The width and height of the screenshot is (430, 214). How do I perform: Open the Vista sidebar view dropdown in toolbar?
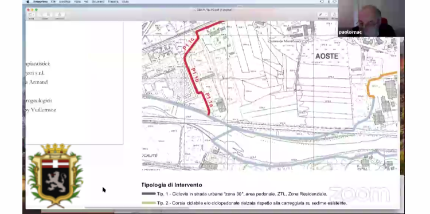click(32, 14)
